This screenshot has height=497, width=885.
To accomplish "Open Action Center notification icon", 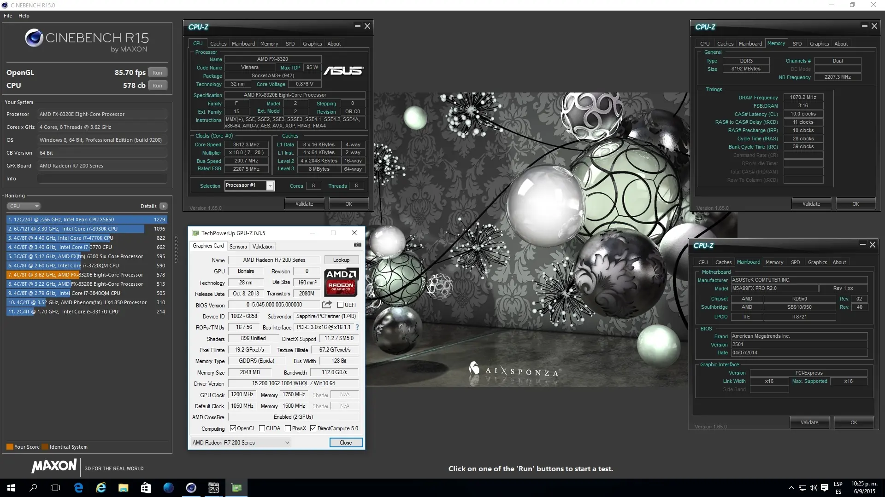I will 825,488.
